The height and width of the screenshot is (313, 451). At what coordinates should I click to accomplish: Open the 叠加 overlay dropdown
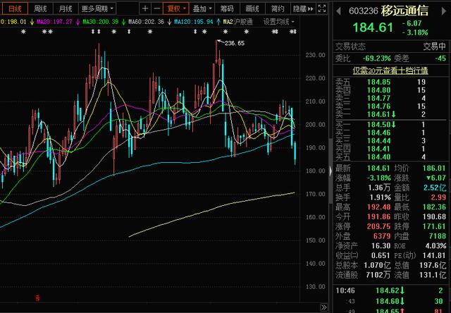(202, 8)
